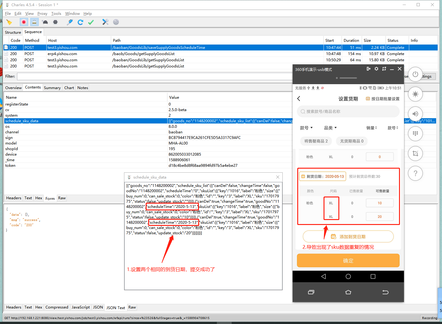Tap the orange 确定 confirm button
This screenshot has height=324, width=442.
coord(348,261)
